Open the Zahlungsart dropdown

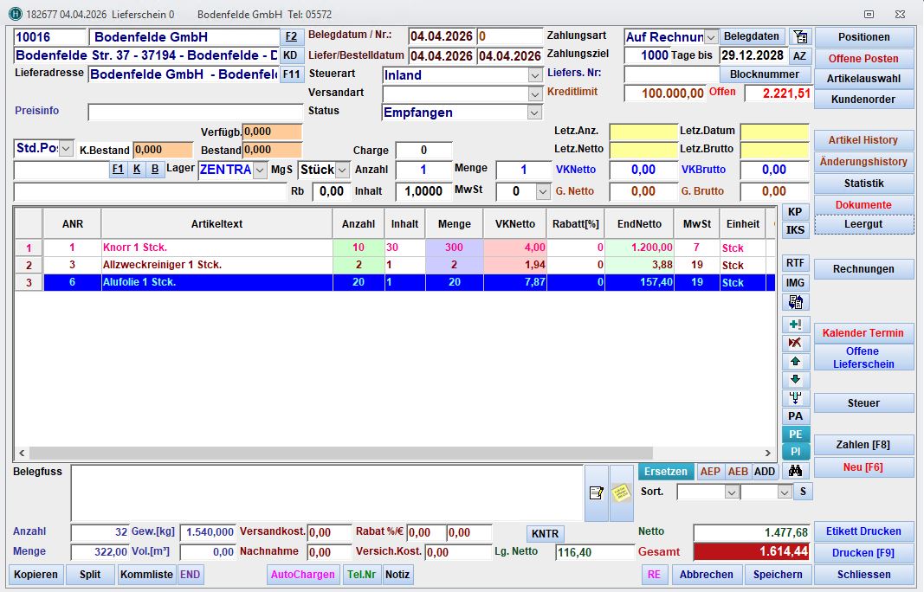point(710,36)
